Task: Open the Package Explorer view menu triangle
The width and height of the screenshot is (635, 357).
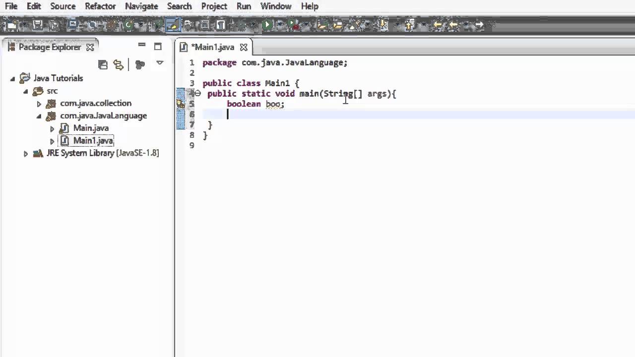Action: pyautogui.click(x=160, y=63)
